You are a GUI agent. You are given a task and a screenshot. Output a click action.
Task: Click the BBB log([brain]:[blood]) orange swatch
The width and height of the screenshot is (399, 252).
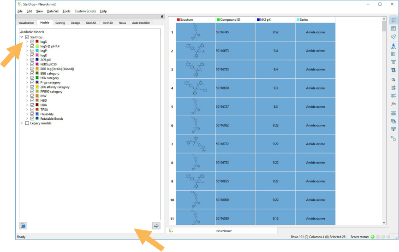37,69
